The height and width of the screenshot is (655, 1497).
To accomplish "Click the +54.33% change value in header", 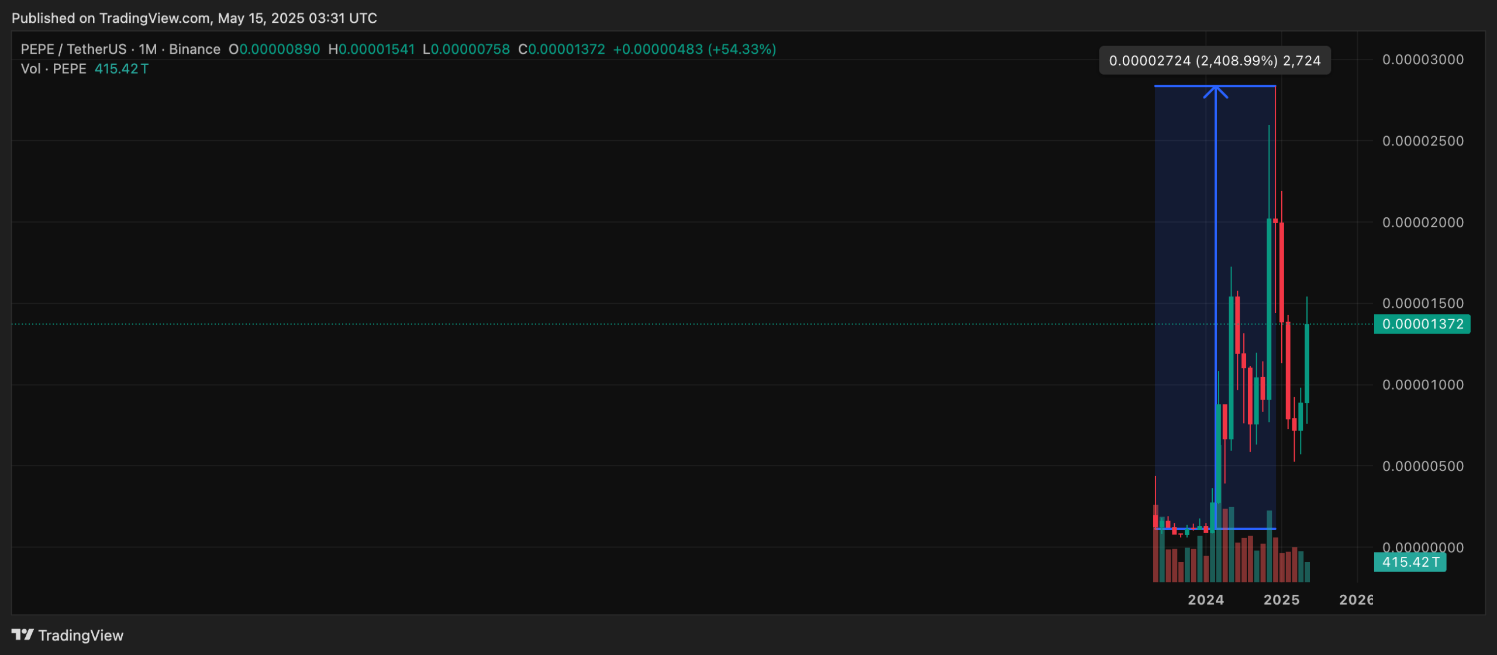I will click(x=741, y=49).
